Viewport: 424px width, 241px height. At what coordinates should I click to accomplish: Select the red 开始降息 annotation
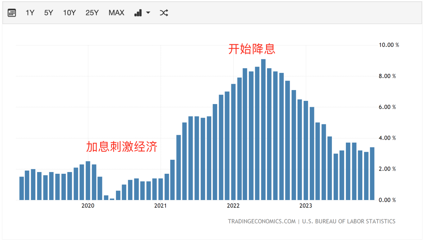pos(252,49)
